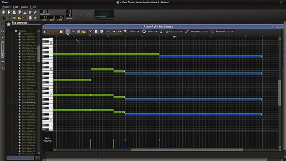Screen dimensions: 286x161
Task: Click the playhead position marker on timeline
Action: pos(175,37)
